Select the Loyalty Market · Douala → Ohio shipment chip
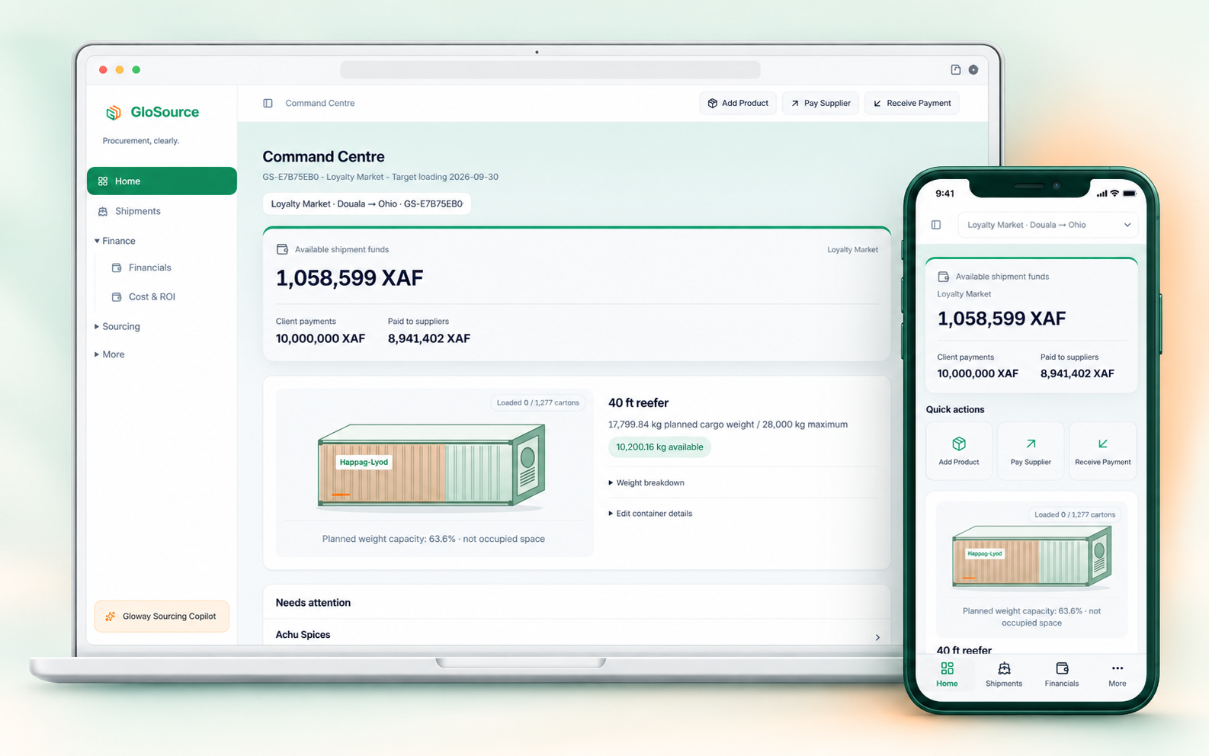The height and width of the screenshot is (756, 1209). click(x=367, y=203)
